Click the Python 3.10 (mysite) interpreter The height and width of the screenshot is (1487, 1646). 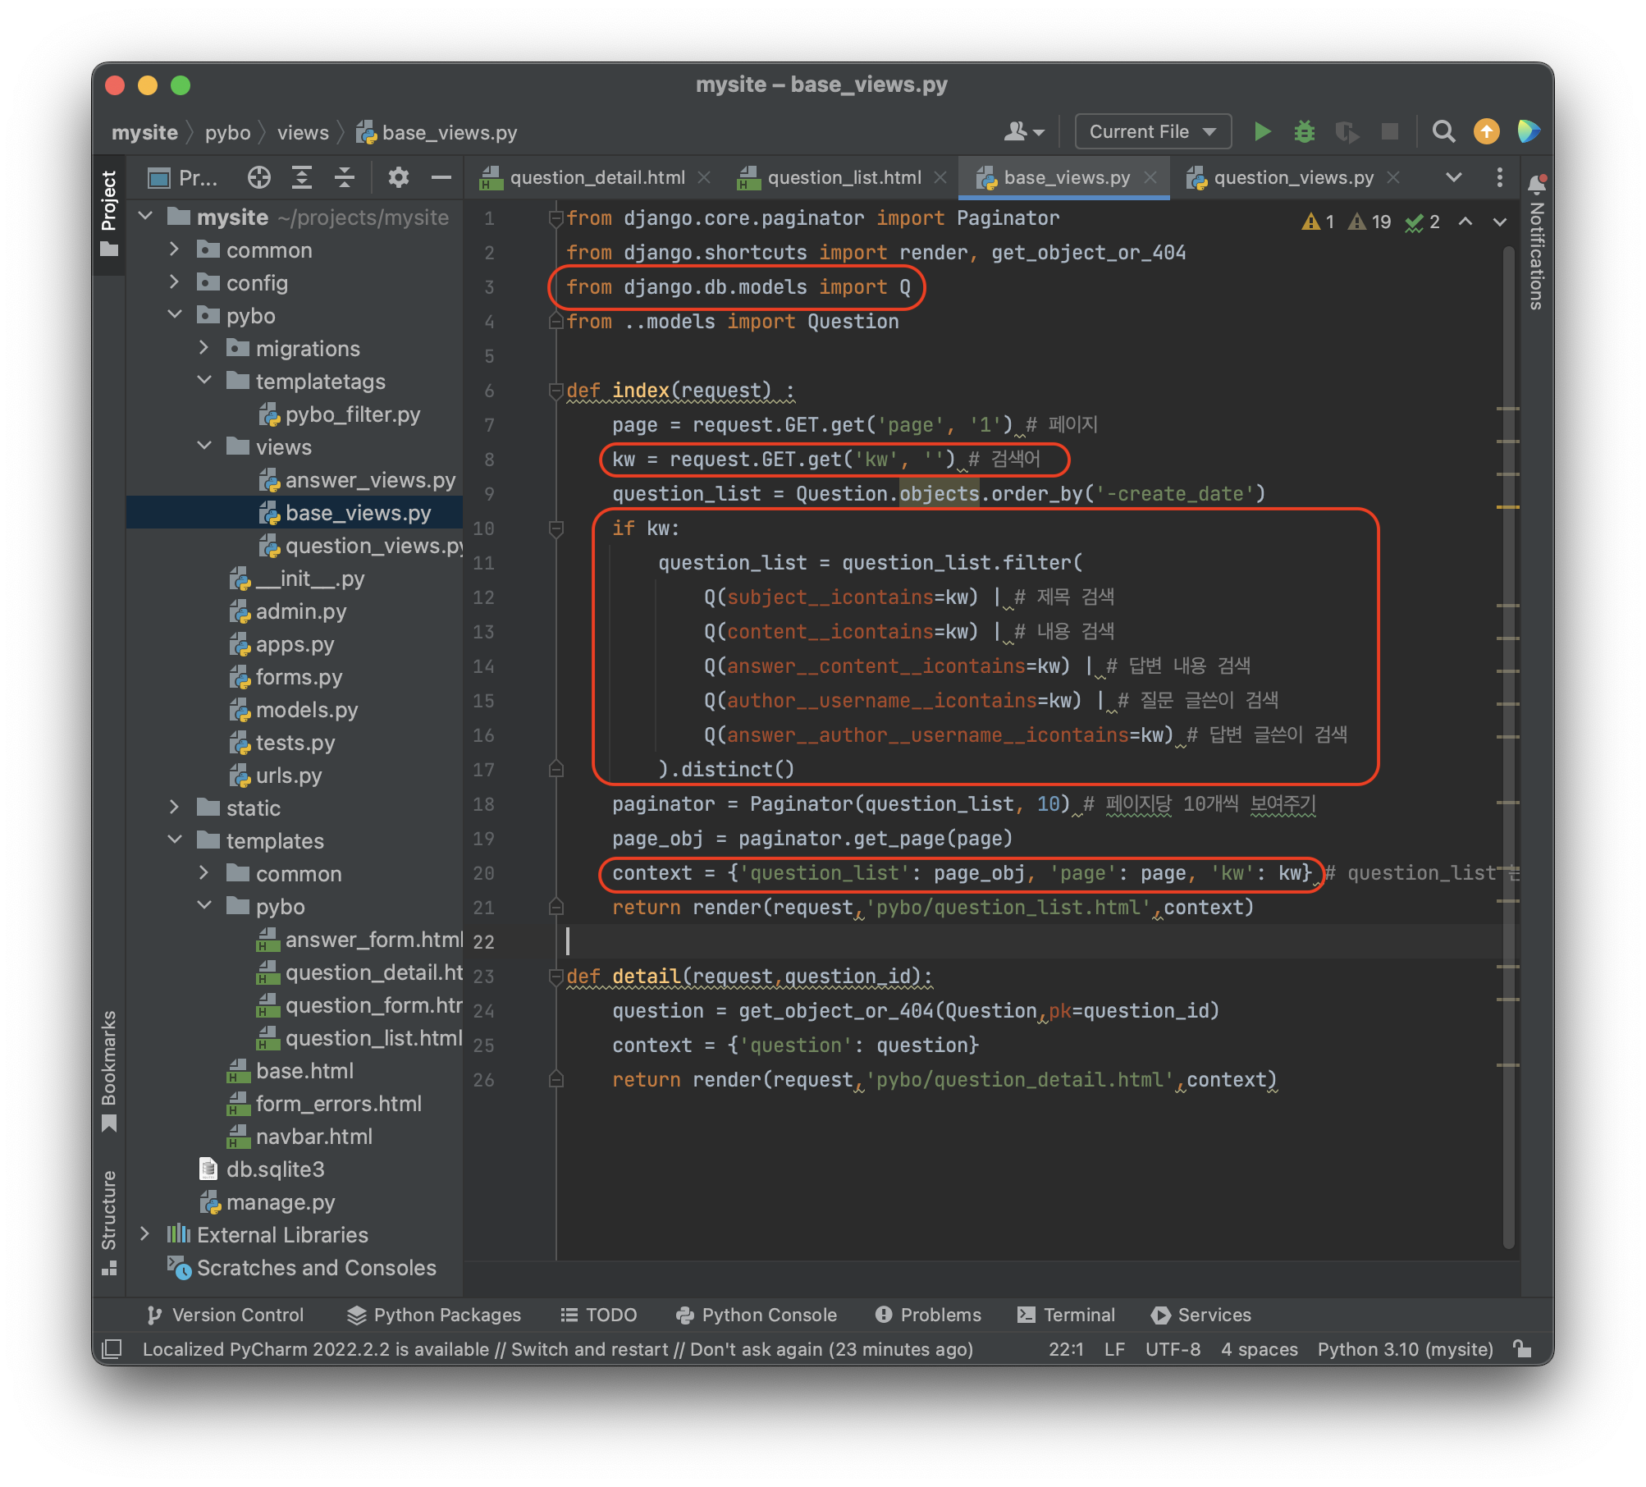(1405, 1349)
